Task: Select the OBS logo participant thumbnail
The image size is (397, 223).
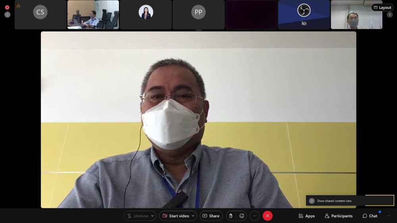Action: [304, 14]
